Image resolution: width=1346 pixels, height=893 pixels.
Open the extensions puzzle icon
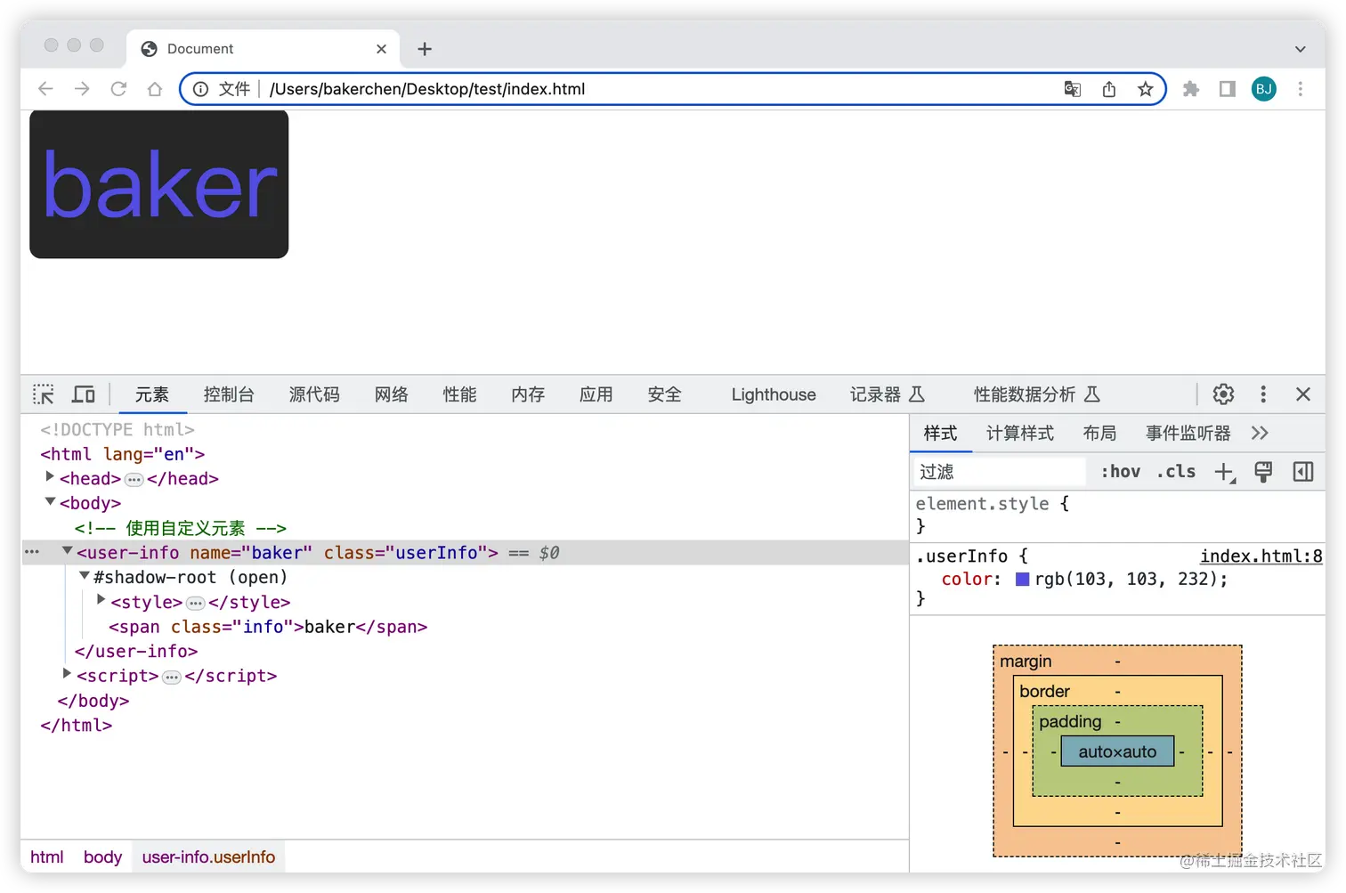coord(1191,89)
